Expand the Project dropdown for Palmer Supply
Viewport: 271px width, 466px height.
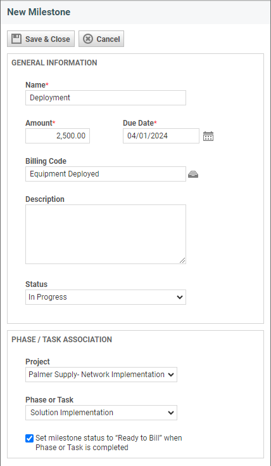pos(101,375)
